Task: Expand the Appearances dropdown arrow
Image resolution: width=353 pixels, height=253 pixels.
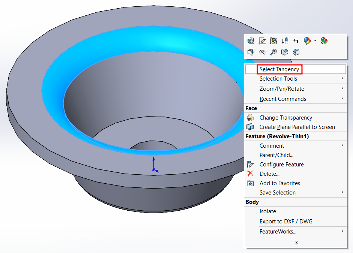Action: (x=315, y=41)
